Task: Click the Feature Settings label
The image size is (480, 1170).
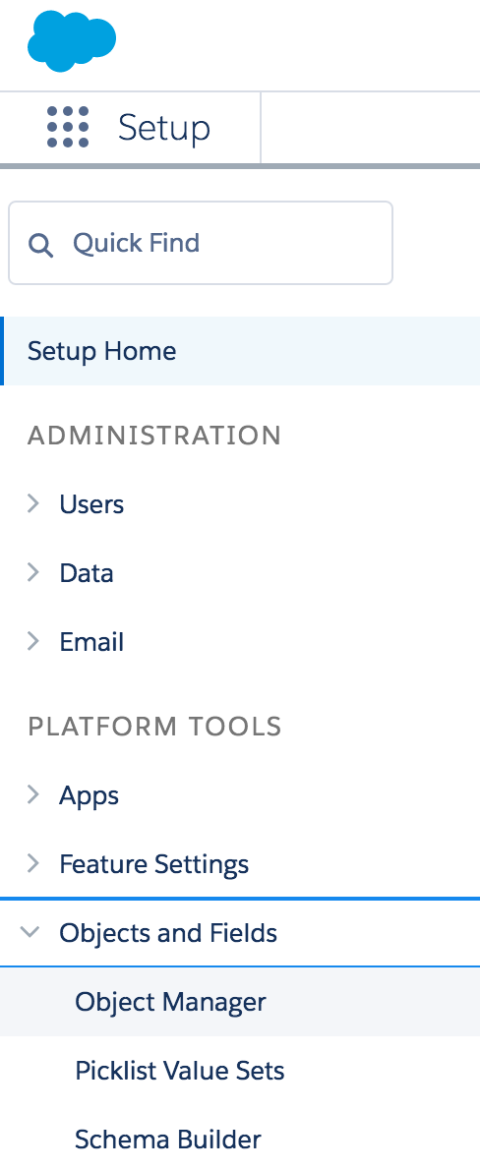Action: point(154,864)
